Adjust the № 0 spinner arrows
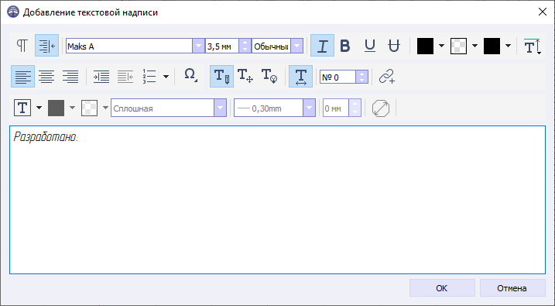555x306 pixels. pos(361,77)
